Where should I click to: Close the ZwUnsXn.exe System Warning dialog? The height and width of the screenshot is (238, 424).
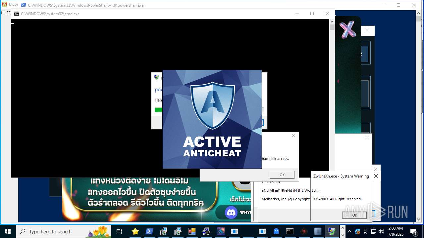[376, 176]
